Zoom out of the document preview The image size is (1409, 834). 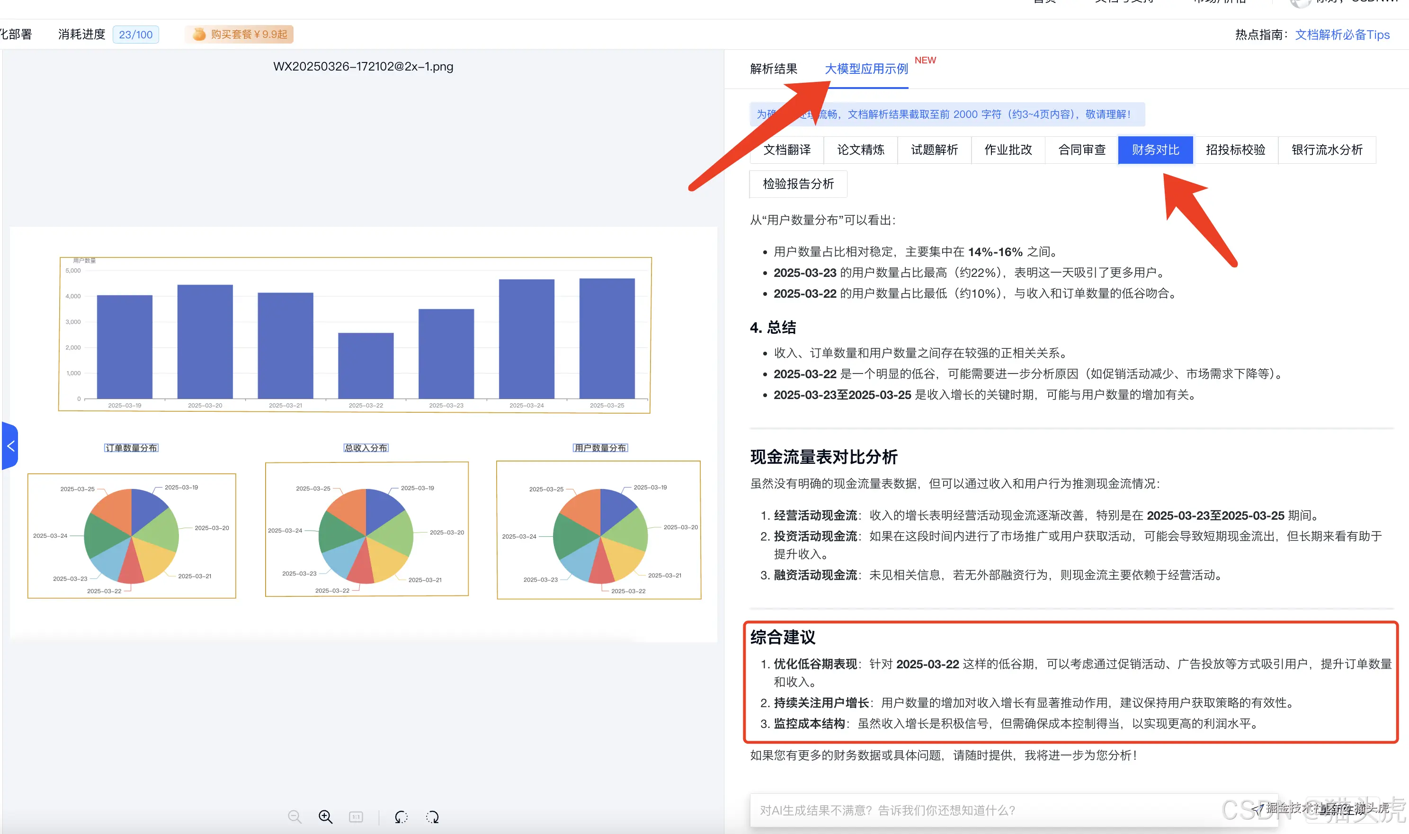[294, 816]
